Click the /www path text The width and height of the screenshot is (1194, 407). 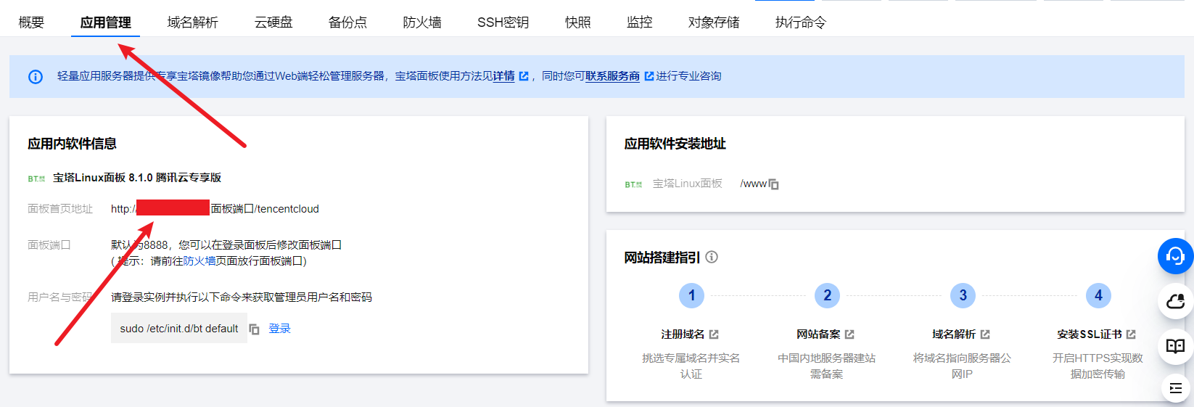(x=753, y=184)
